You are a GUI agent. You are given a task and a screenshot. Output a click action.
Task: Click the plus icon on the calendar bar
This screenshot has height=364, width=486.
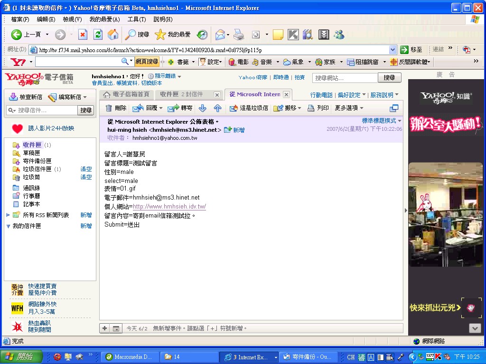pos(105,328)
